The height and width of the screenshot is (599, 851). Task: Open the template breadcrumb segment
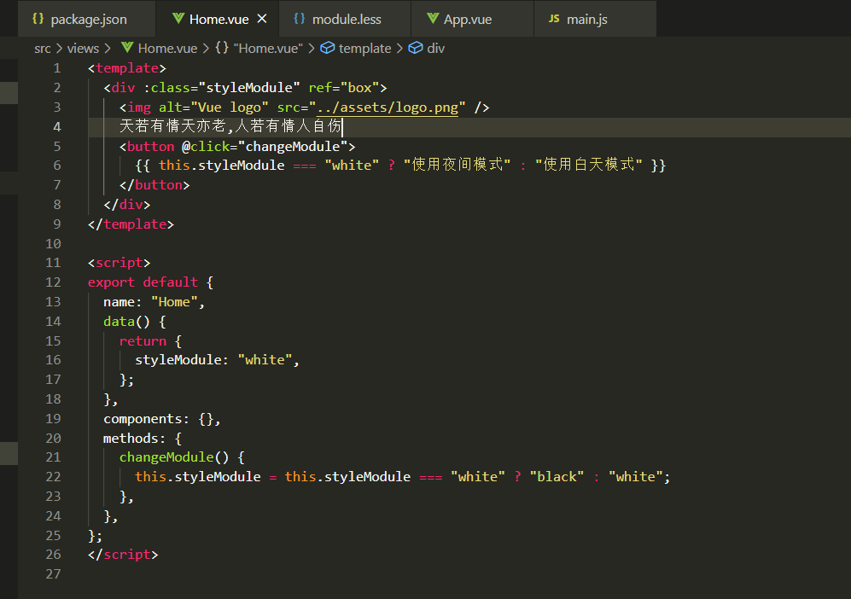point(364,49)
